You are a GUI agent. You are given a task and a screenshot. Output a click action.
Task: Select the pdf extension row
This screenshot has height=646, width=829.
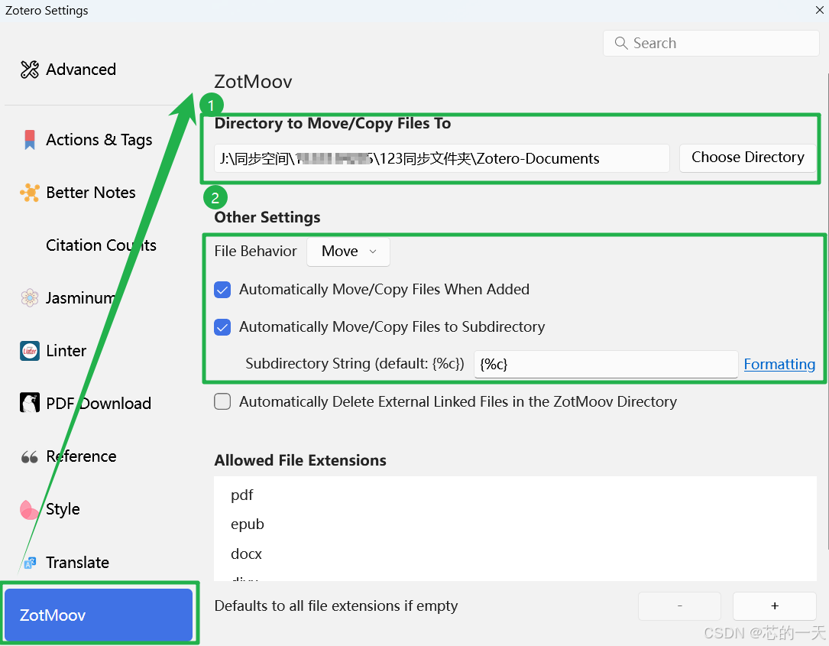[x=516, y=495]
